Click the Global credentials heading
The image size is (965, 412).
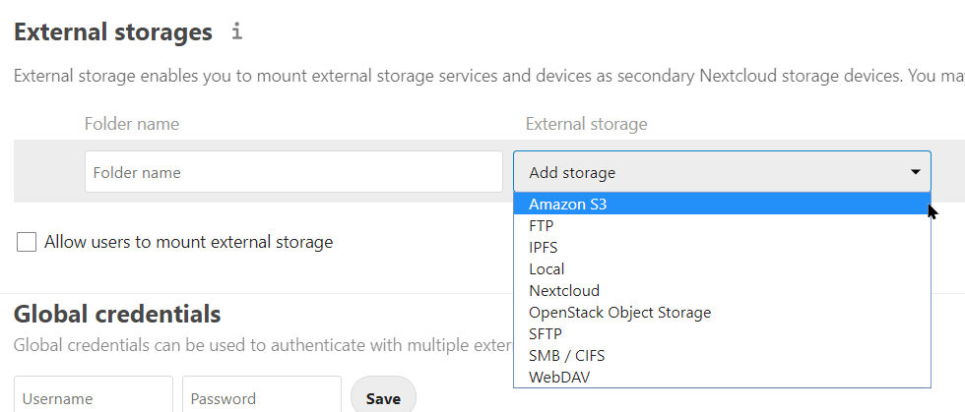(117, 315)
